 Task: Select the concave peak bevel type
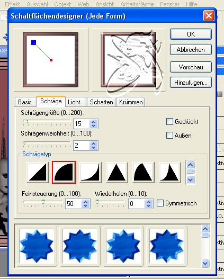170,173
